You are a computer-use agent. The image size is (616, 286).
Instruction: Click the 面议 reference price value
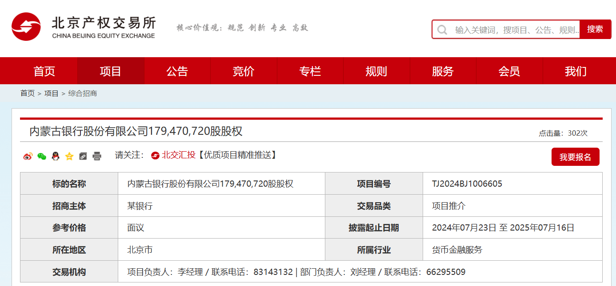pos(136,228)
